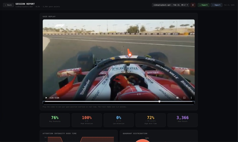Export the session report
The image size is (238, 142).
[x=203, y=5]
